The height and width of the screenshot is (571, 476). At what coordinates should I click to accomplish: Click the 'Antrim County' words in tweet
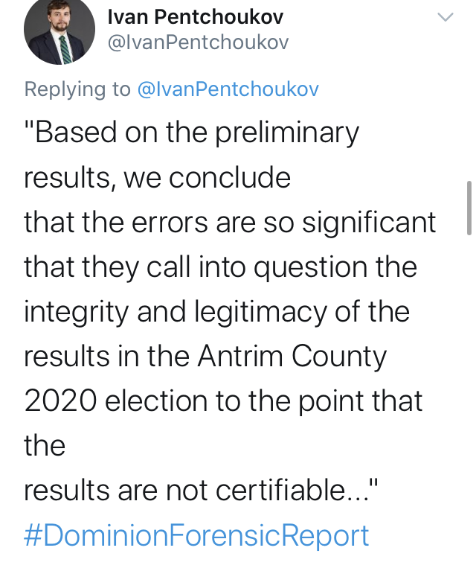[x=292, y=356]
